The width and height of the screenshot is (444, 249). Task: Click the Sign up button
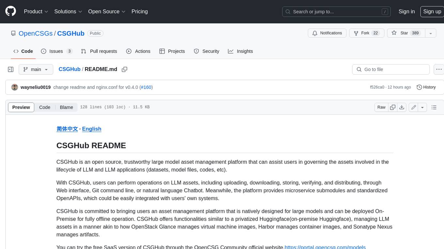(x=432, y=11)
